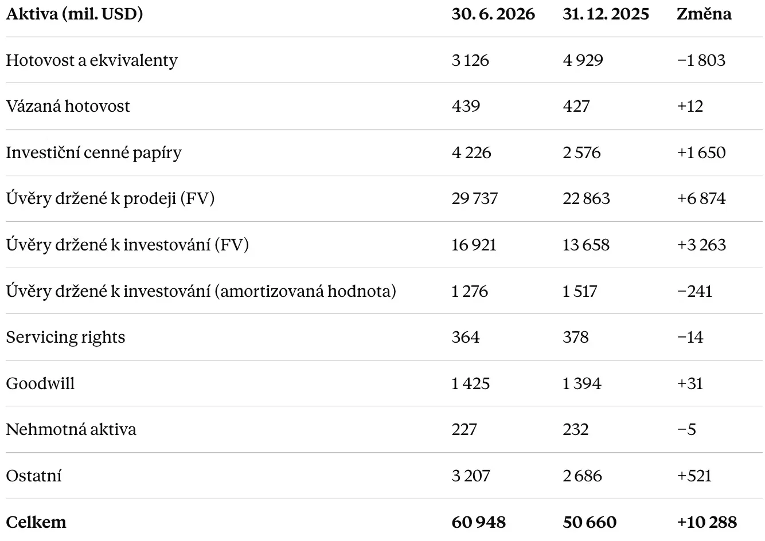Click the value 29 737 in loans row
Screen dimensions: 765x541
point(475,198)
